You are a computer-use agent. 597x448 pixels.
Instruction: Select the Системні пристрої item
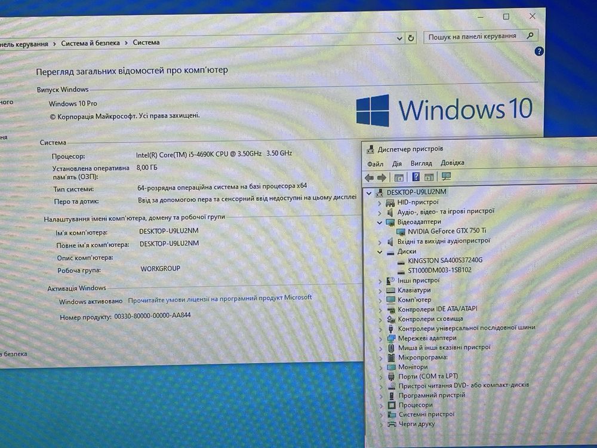[x=426, y=414]
